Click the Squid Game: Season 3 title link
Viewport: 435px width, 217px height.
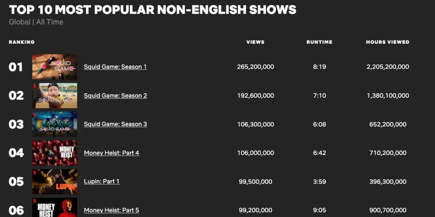coord(115,124)
